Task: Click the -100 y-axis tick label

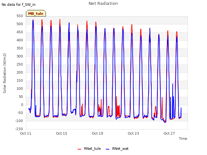Action: tap(19, 121)
